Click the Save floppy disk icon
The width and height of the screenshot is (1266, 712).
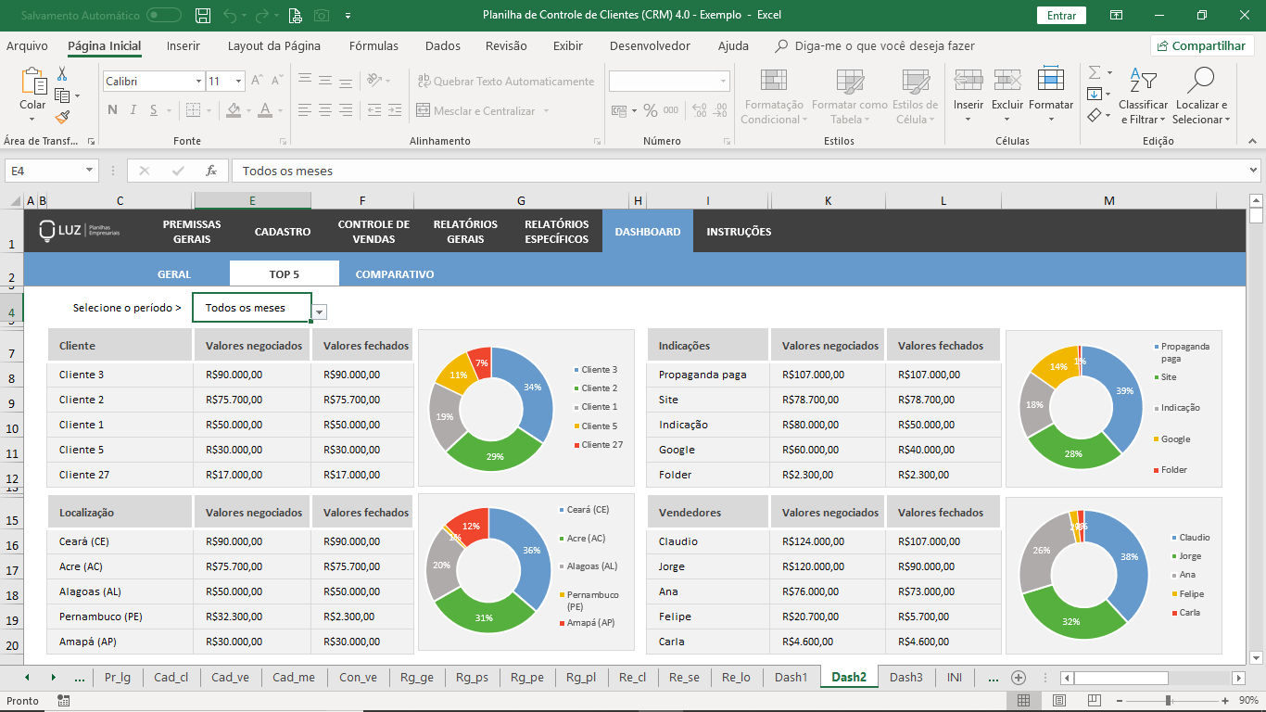[x=203, y=16]
